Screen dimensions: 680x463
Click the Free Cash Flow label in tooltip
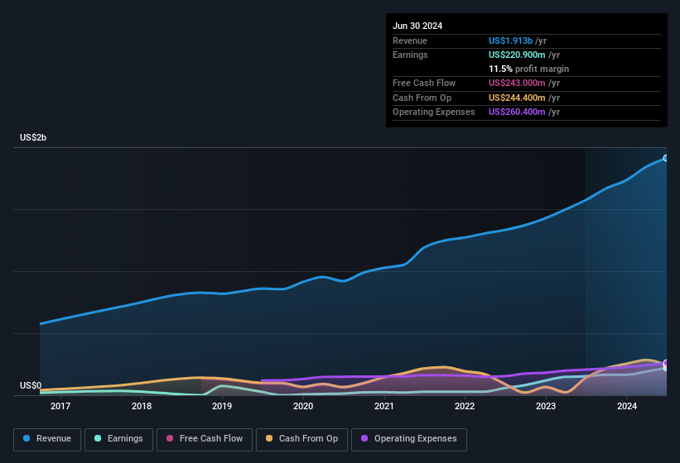424,83
